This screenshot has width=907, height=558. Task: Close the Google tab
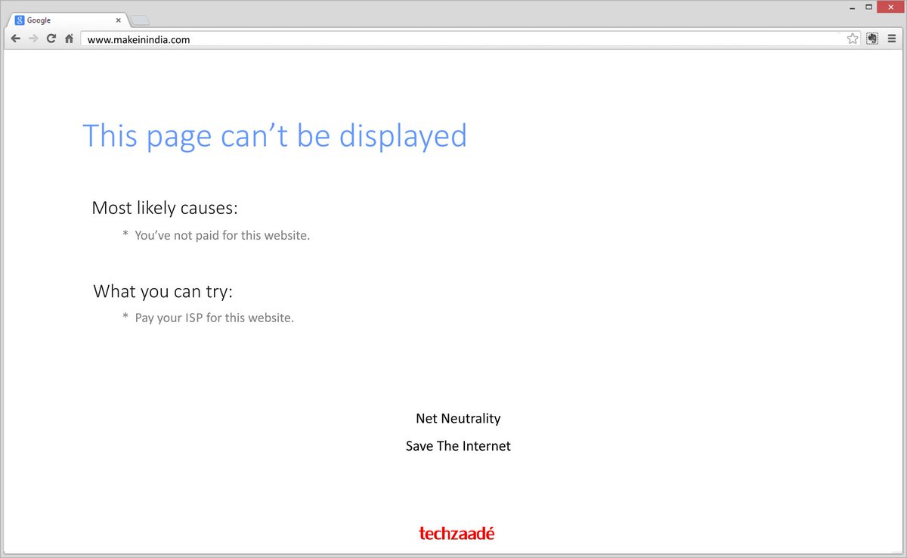coord(118,20)
